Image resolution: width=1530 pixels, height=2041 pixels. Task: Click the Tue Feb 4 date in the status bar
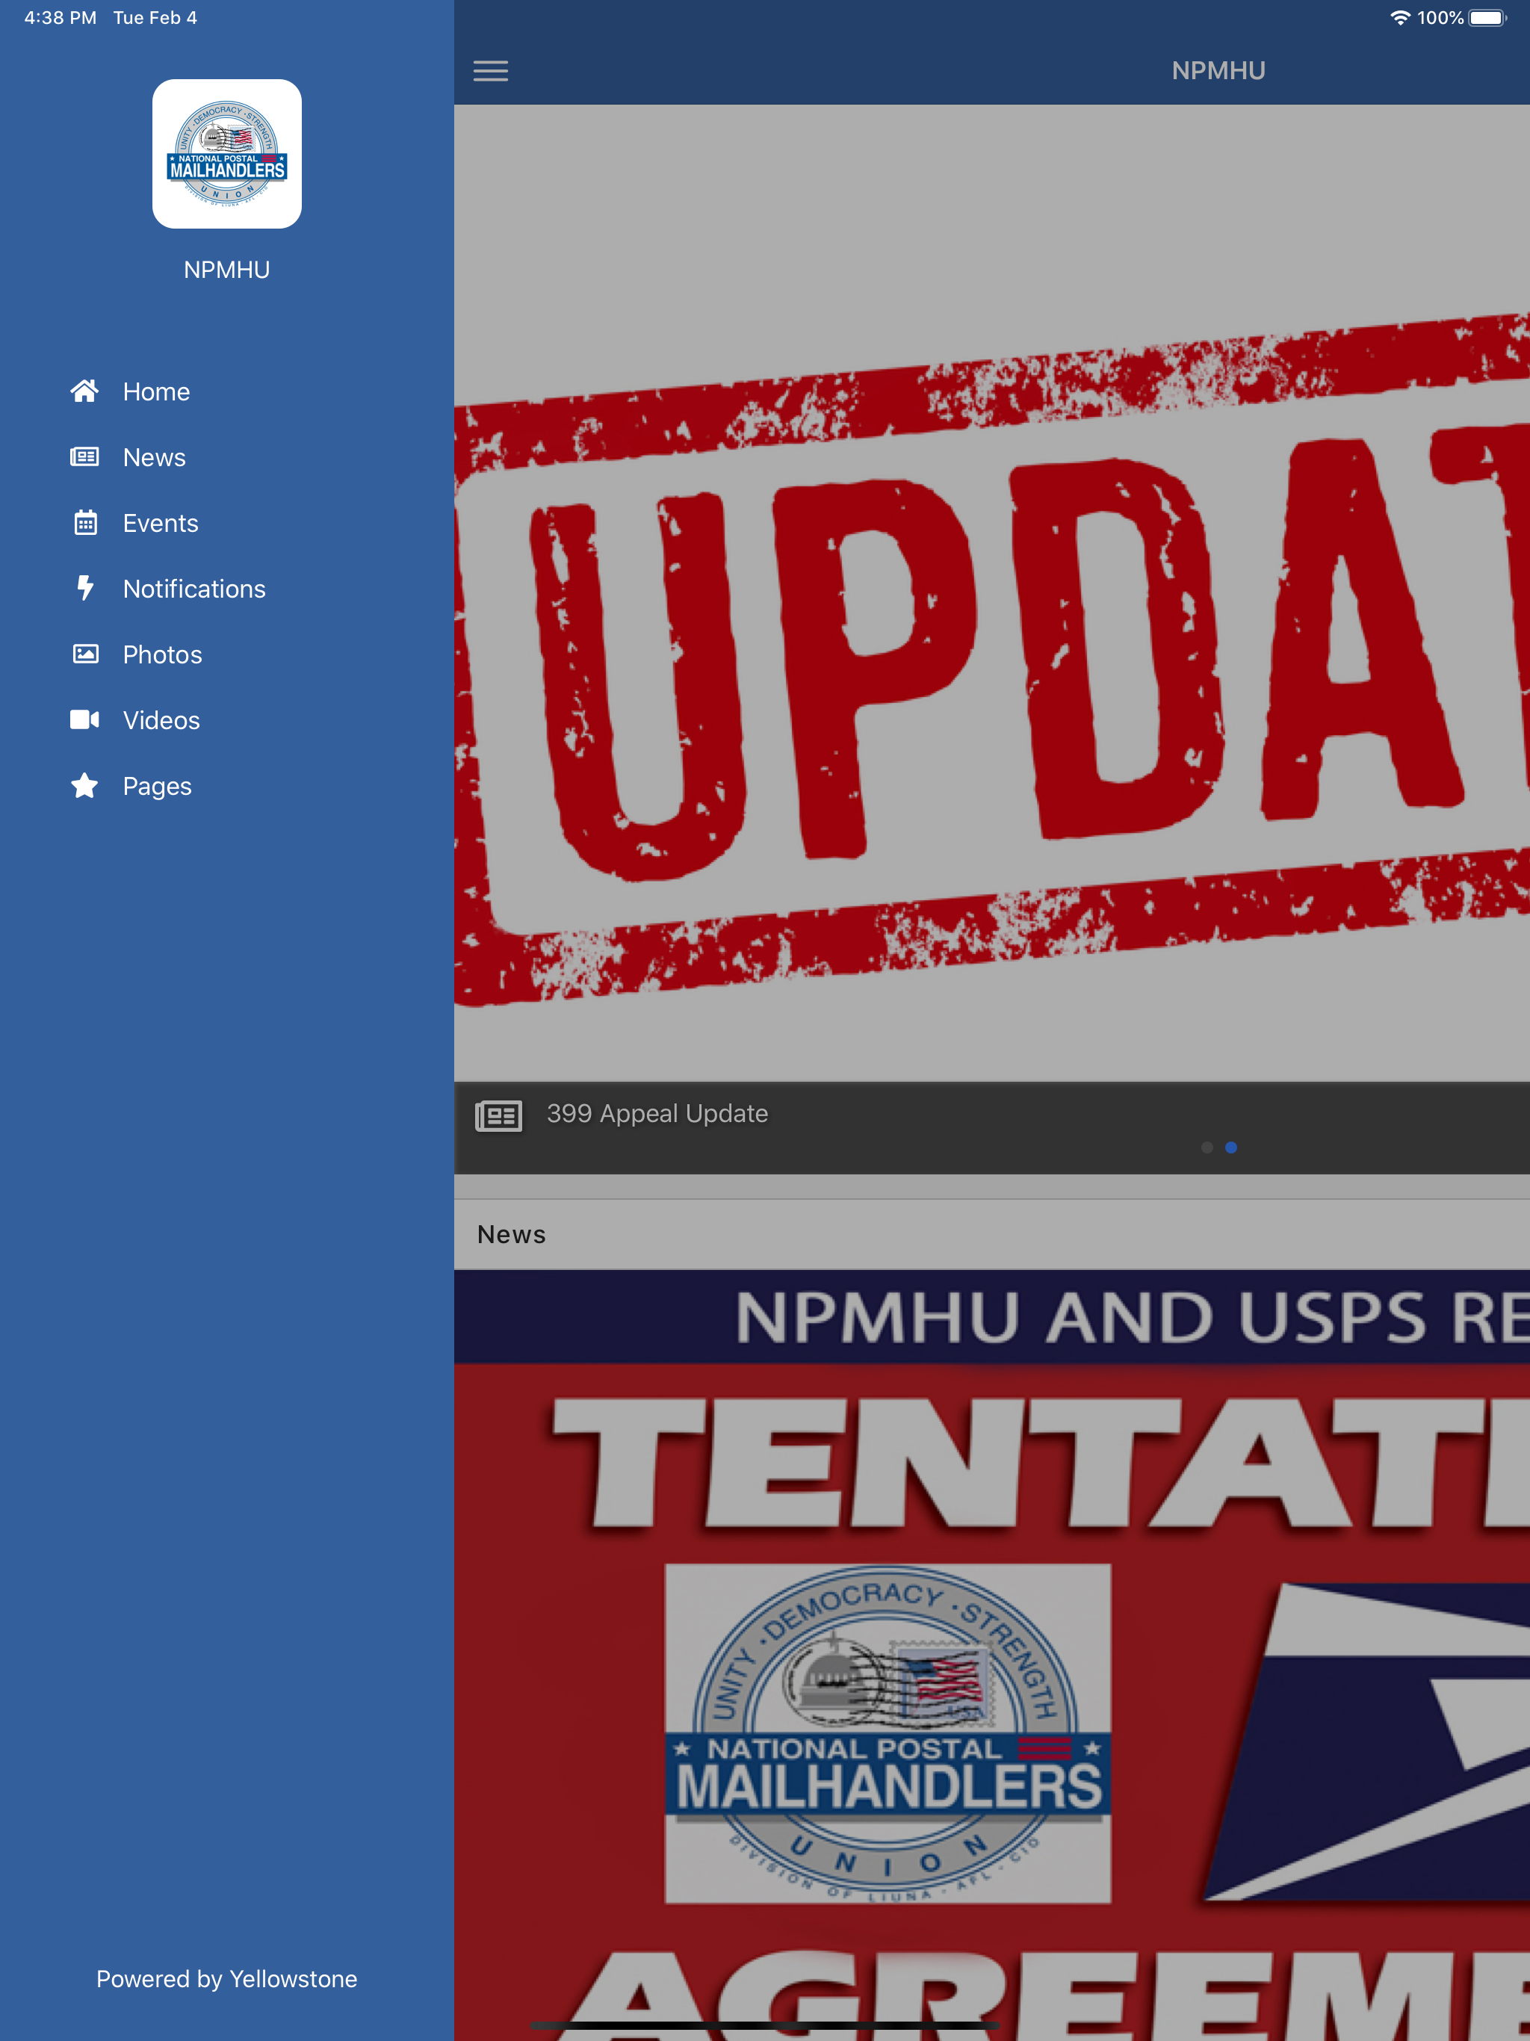click(155, 17)
